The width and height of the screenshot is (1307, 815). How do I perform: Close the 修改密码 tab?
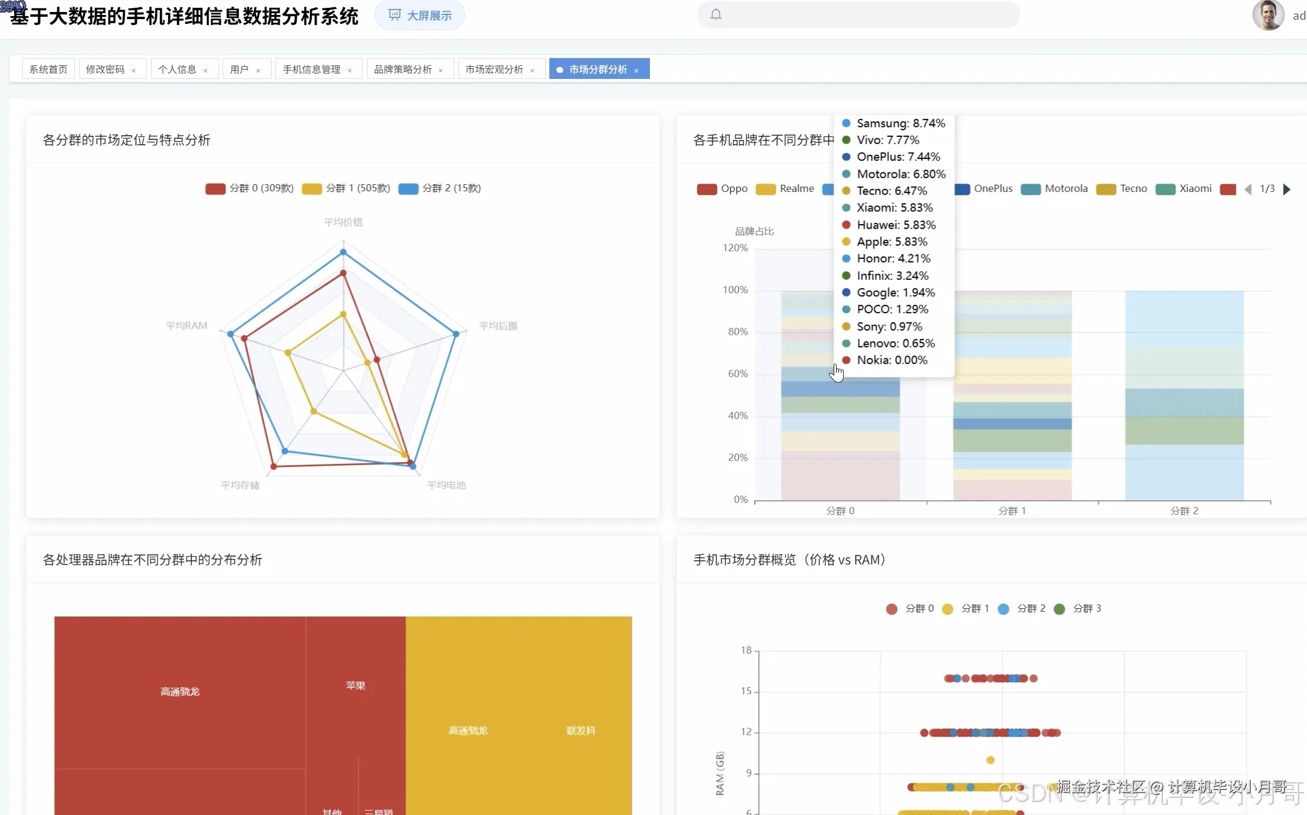tap(133, 71)
